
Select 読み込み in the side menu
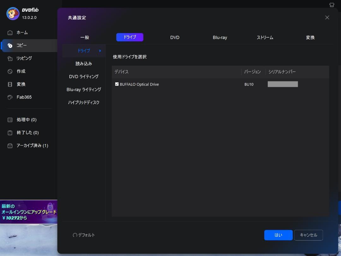pos(84,64)
